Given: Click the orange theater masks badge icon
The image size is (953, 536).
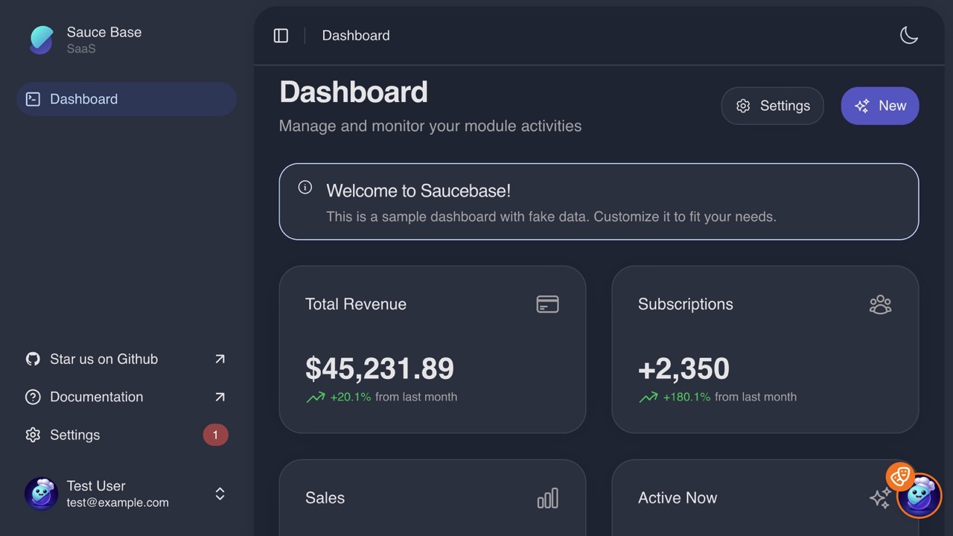Looking at the screenshot, I should click(899, 476).
